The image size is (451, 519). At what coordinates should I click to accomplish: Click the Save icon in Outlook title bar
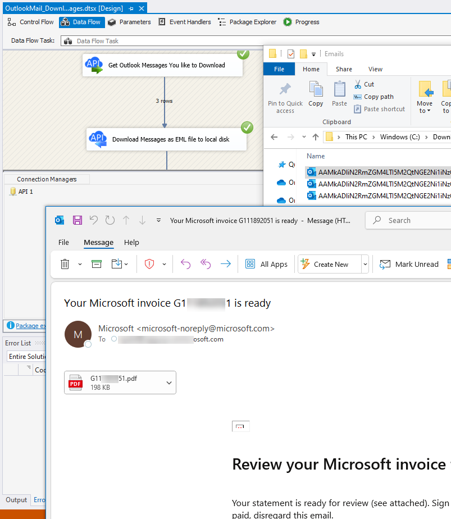point(78,220)
